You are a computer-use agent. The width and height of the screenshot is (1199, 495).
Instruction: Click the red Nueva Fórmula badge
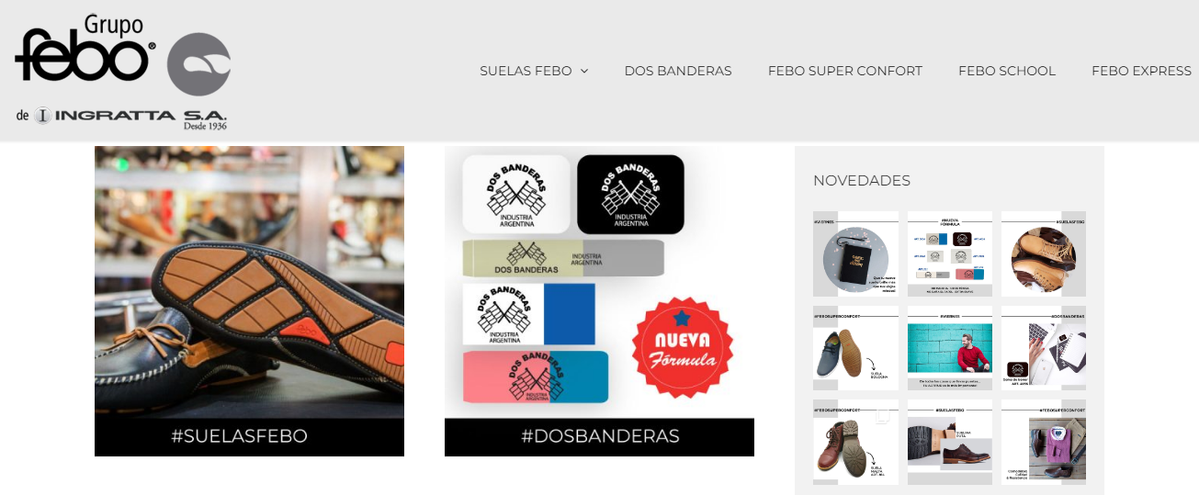point(683,347)
